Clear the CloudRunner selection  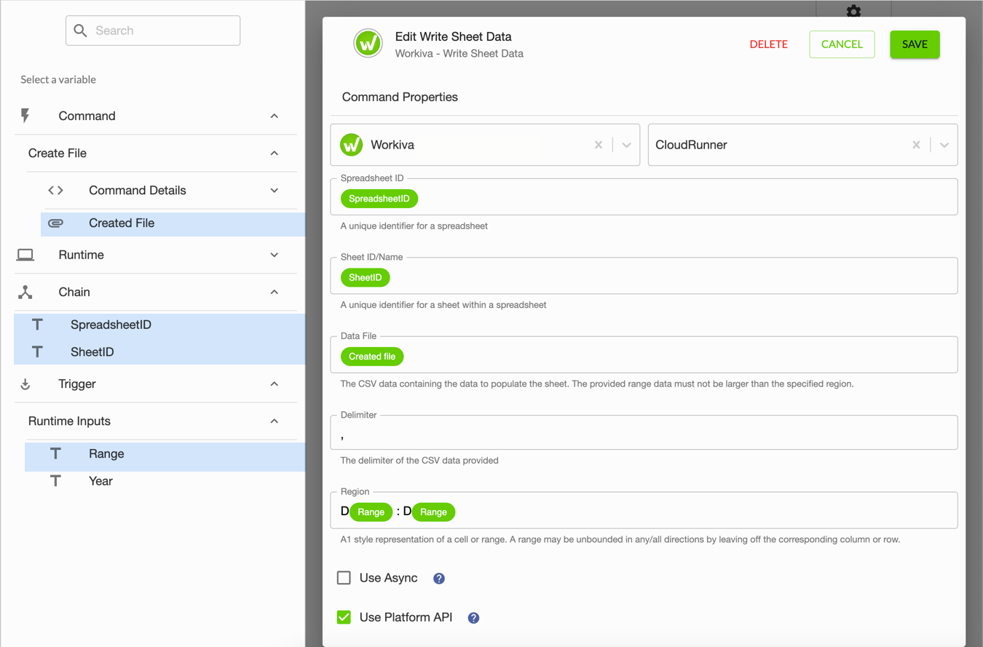coord(916,145)
